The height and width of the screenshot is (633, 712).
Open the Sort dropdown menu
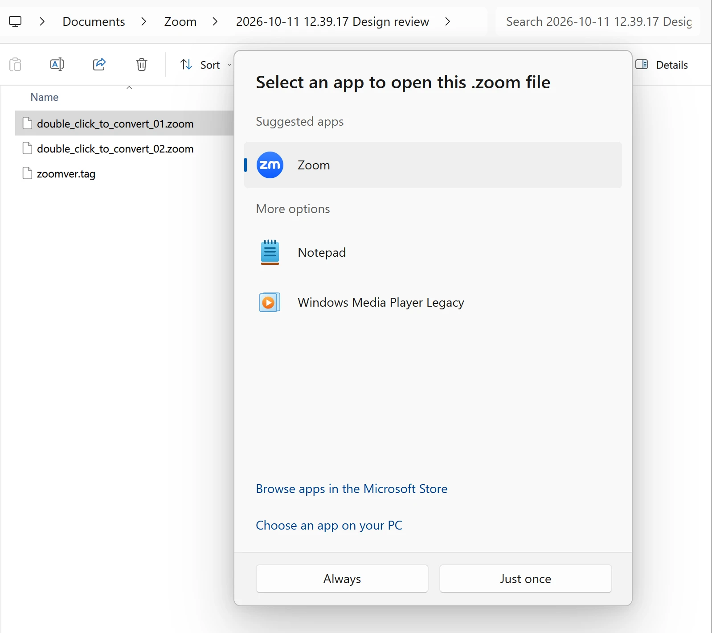tap(206, 65)
